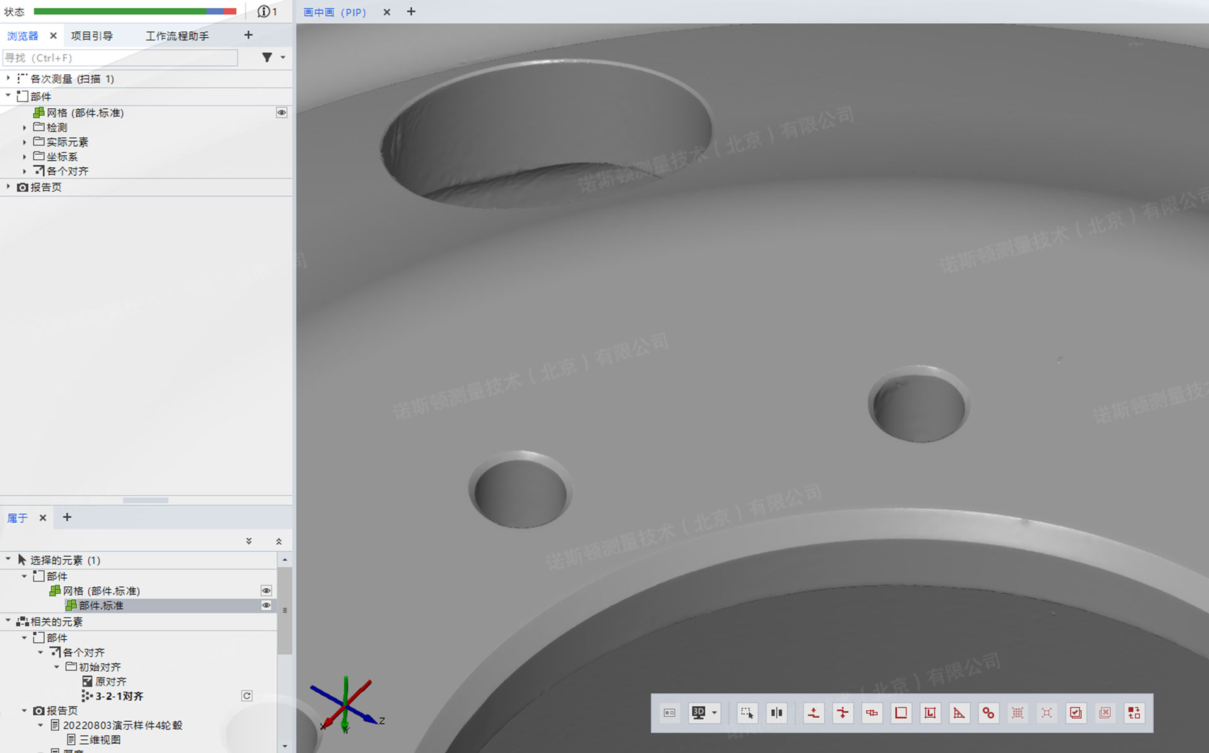Image resolution: width=1209 pixels, height=753 pixels.
Task: Click the red triangle angle icon
Action: click(959, 713)
